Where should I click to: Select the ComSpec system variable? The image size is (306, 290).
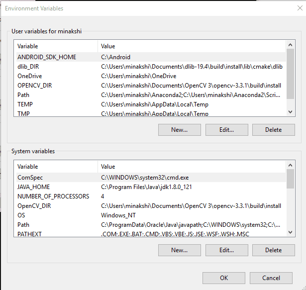point(151,178)
